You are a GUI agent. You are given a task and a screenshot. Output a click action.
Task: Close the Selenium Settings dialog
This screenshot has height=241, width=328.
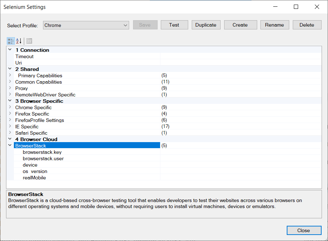tap(304, 230)
